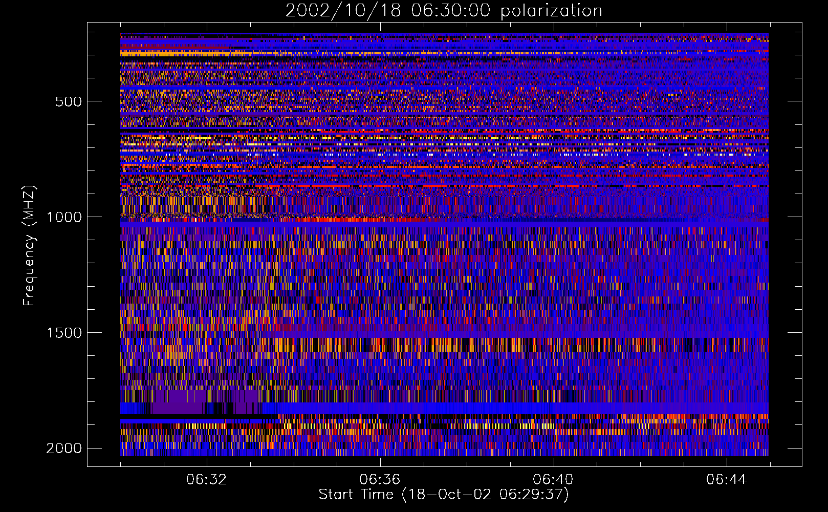Click the 06:32 time tick label
Image resolution: width=828 pixels, height=512 pixels.
(207, 480)
